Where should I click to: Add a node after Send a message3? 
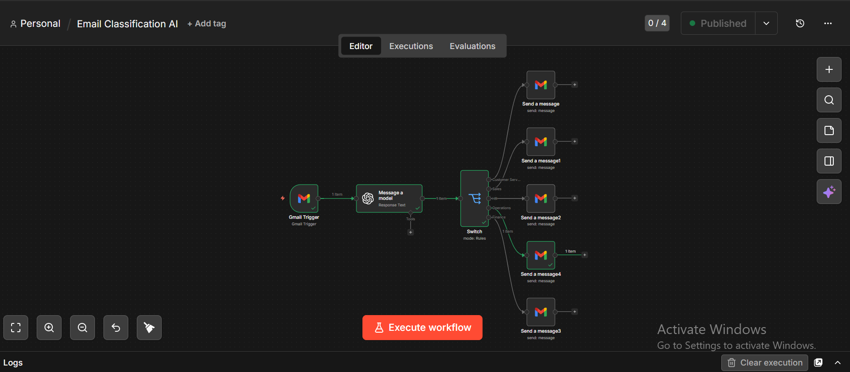pyautogui.click(x=575, y=312)
